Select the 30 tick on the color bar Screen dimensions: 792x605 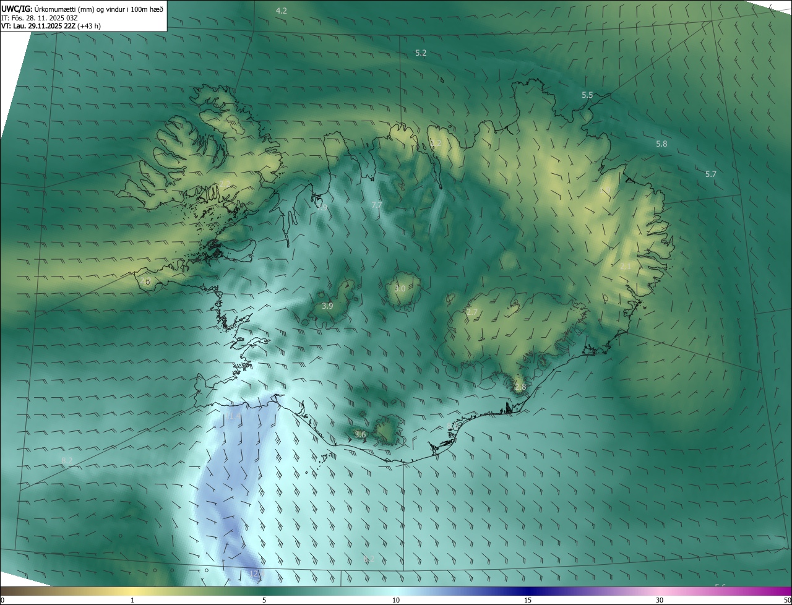coord(660,600)
